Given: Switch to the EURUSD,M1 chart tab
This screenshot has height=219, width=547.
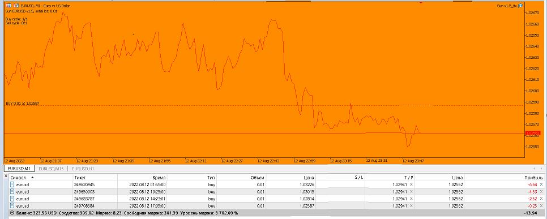Looking at the screenshot, I should coord(19,169).
